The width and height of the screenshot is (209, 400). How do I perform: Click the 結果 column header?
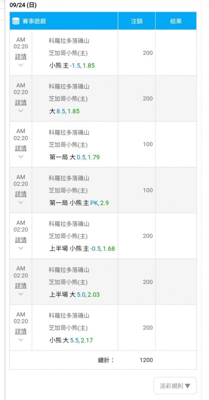click(x=176, y=21)
